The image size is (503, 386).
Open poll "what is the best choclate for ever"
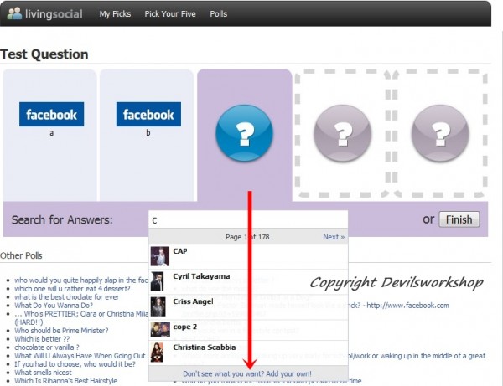(x=66, y=297)
